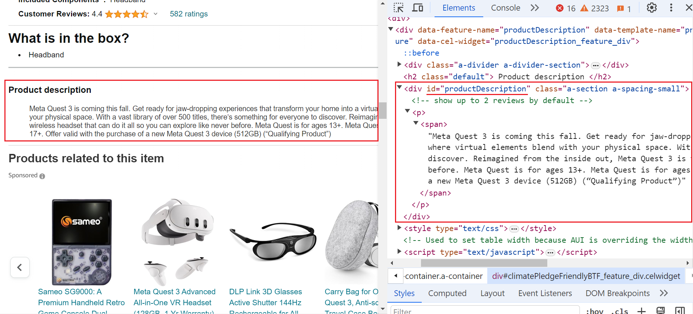Expand the script text/javascript node

tap(399, 251)
